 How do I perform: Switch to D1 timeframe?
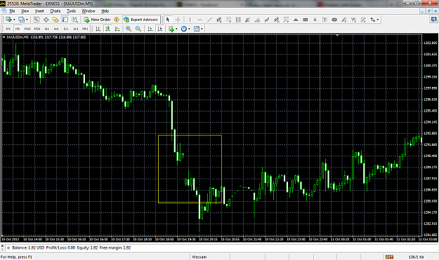[66, 29]
